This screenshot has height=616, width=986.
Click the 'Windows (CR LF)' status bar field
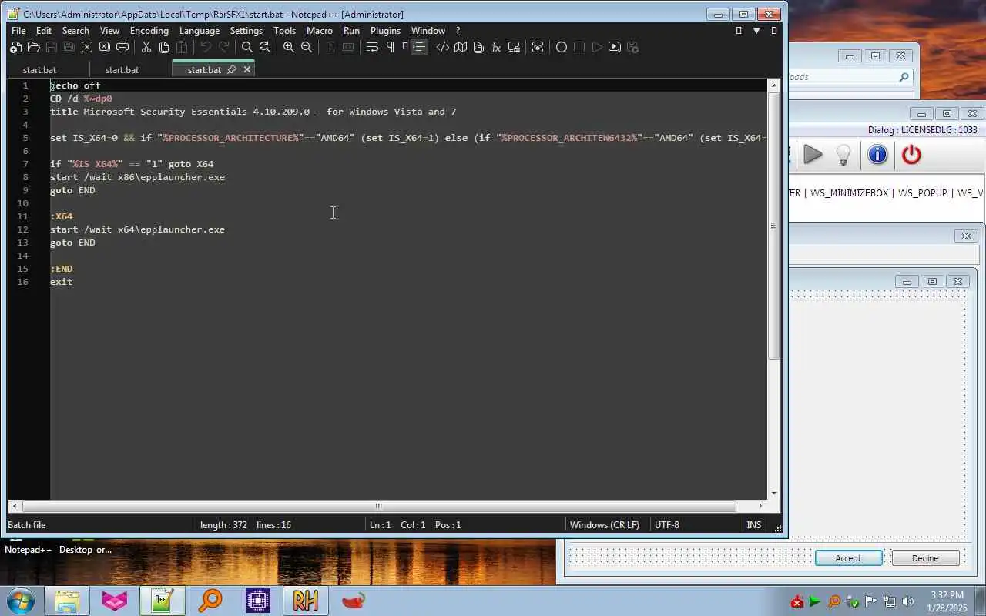(x=605, y=525)
